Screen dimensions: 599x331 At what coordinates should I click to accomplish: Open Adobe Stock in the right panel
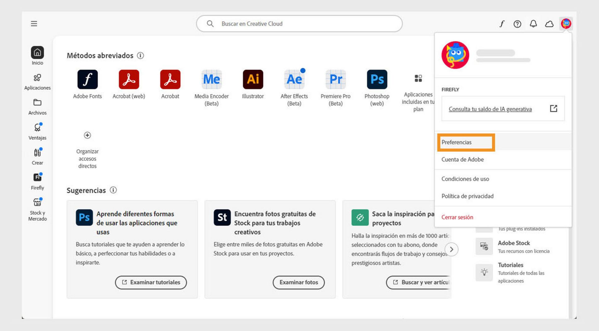point(514,243)
